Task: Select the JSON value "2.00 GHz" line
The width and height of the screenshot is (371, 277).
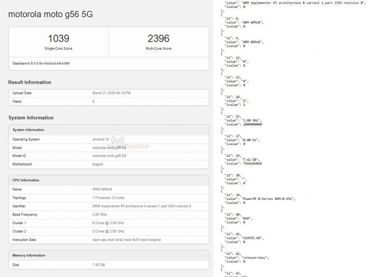Action: 243,120
